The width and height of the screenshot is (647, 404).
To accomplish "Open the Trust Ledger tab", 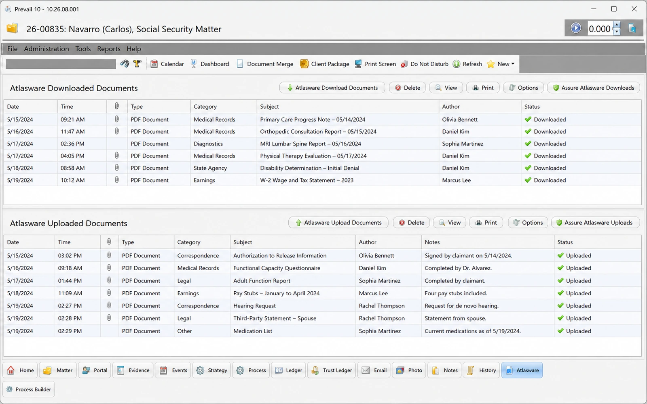I will click(332, 370).
